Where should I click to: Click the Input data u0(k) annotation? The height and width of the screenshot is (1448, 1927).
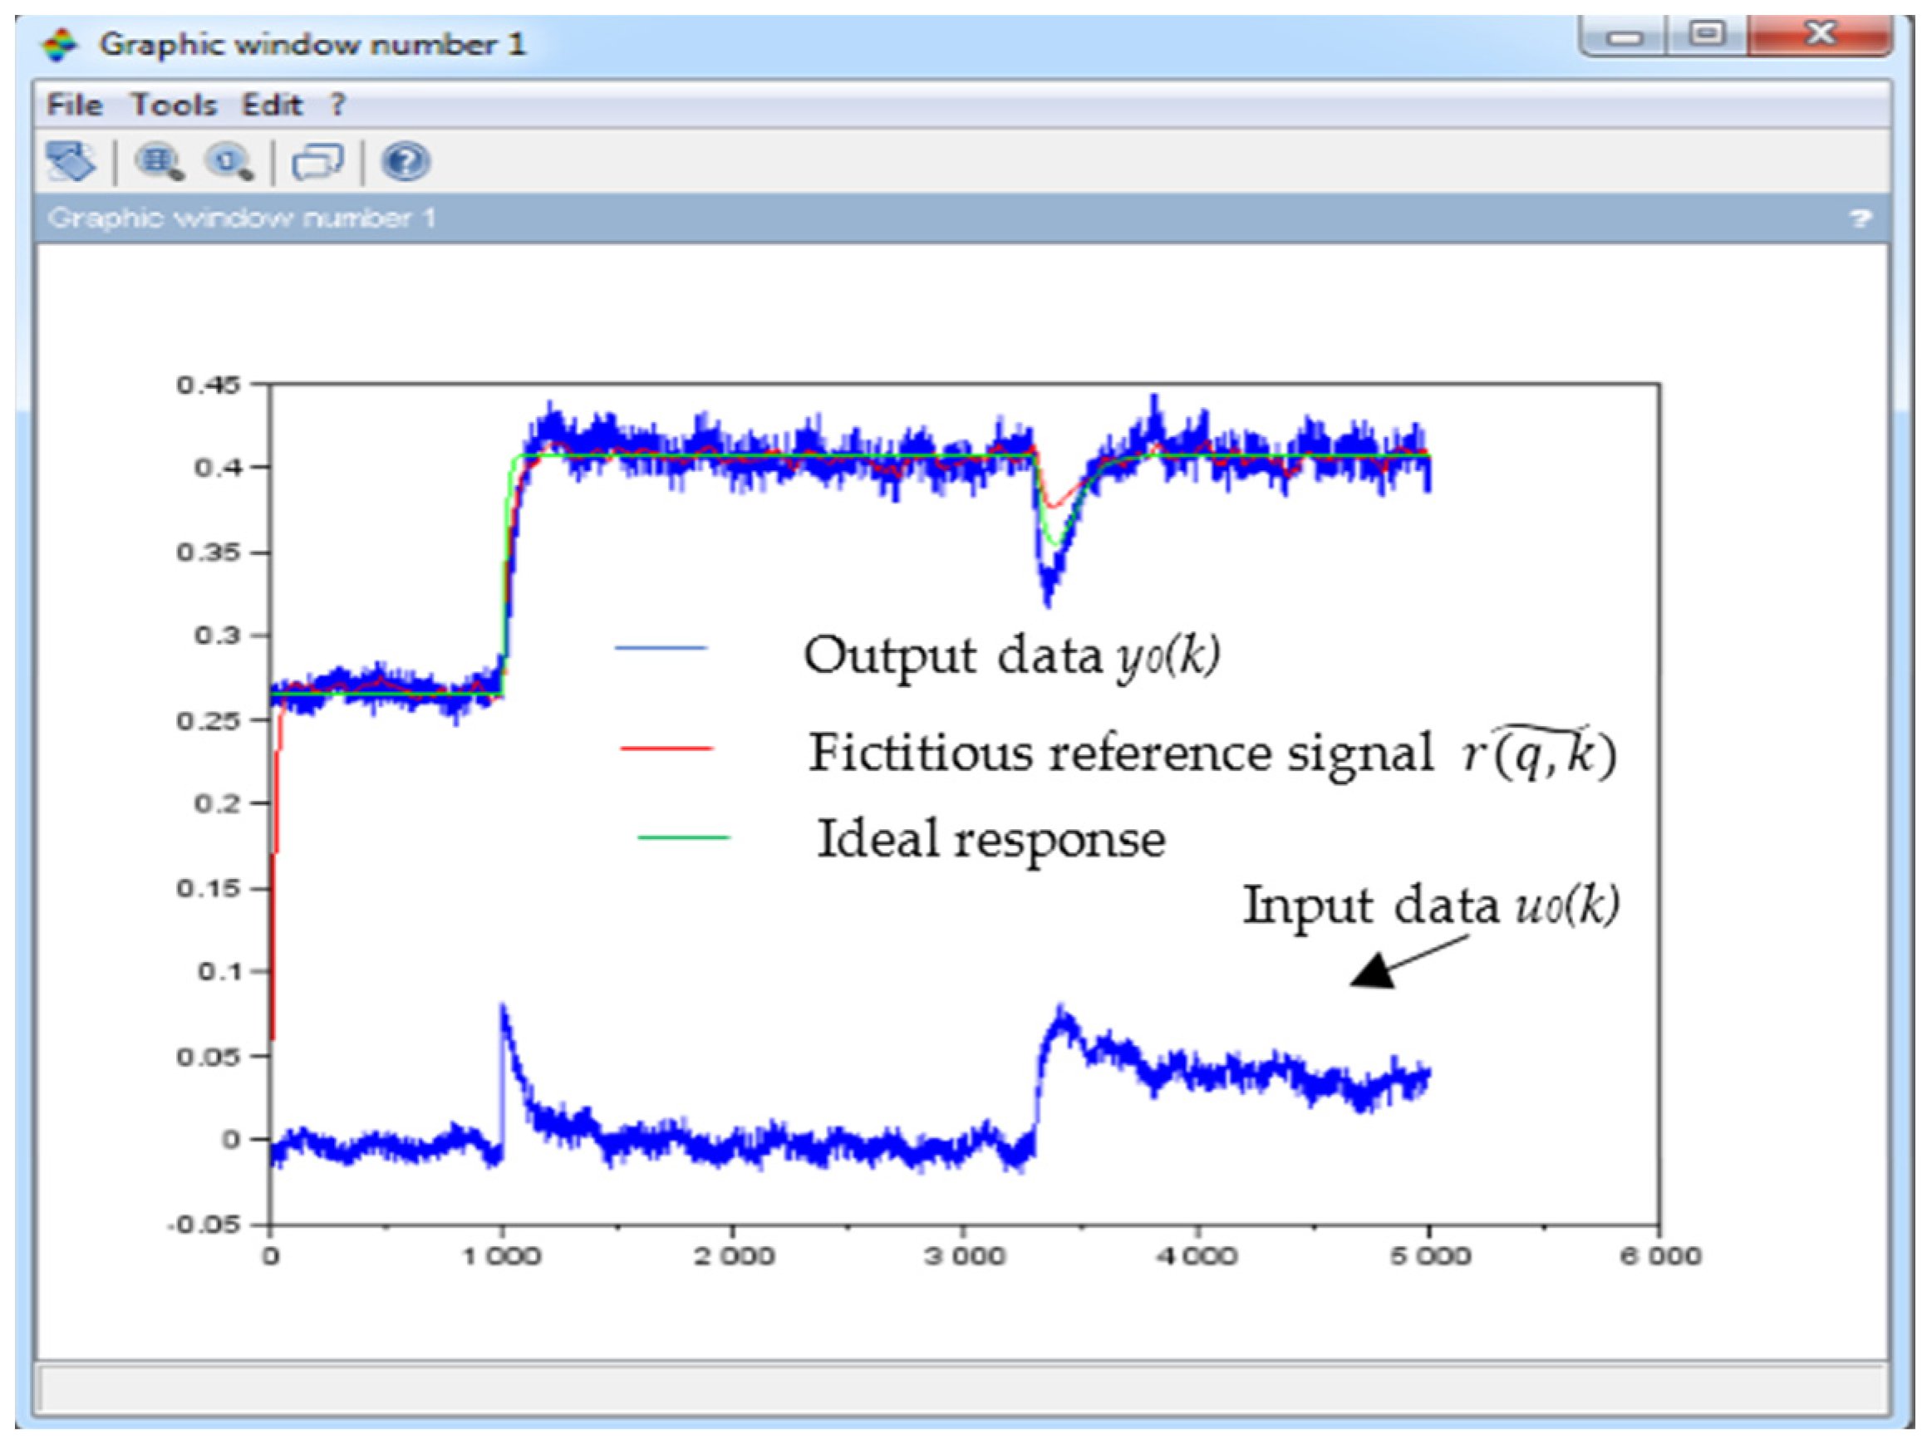pyautogui.click(x=1429, y=906)
